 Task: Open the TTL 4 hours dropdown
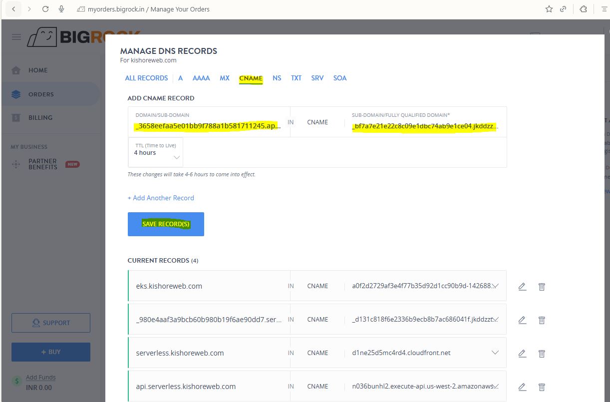[155, 153]
